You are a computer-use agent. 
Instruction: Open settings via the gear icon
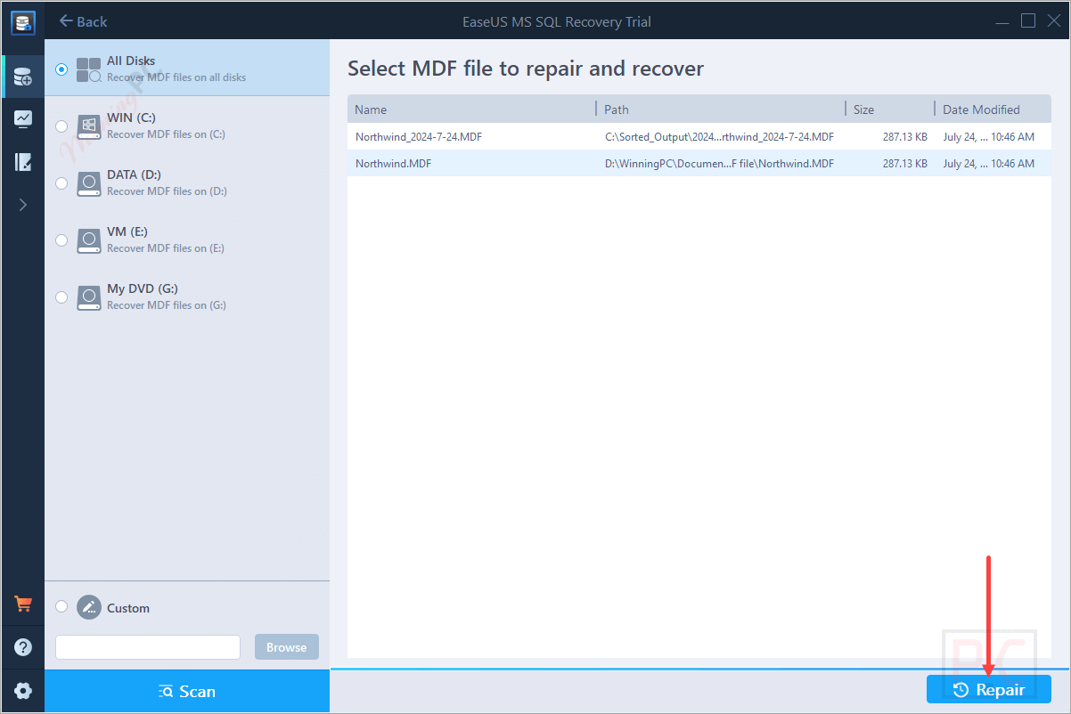click(21, 690)
